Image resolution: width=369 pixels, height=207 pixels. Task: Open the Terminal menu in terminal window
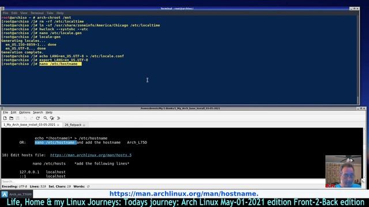tap(37, 13)
